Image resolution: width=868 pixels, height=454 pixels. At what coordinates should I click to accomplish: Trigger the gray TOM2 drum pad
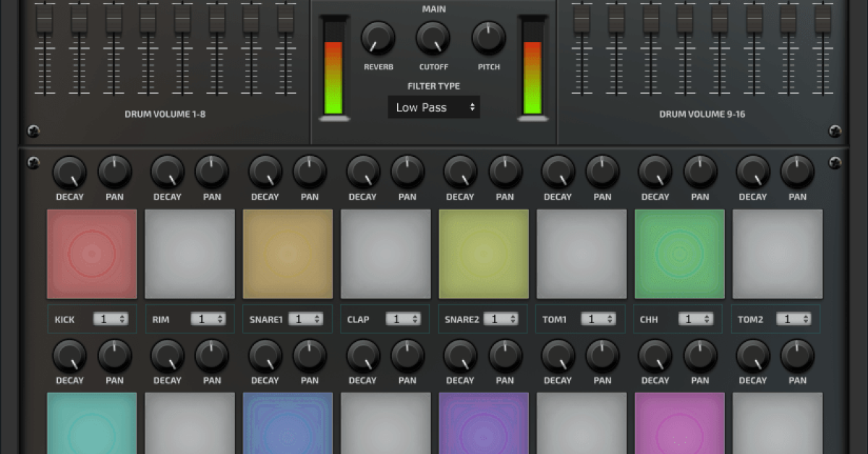click(x=778, y=254)
